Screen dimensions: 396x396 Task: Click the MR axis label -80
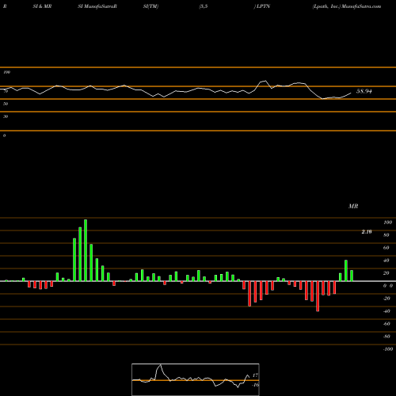pyautogui.click(x=386, y=337)
